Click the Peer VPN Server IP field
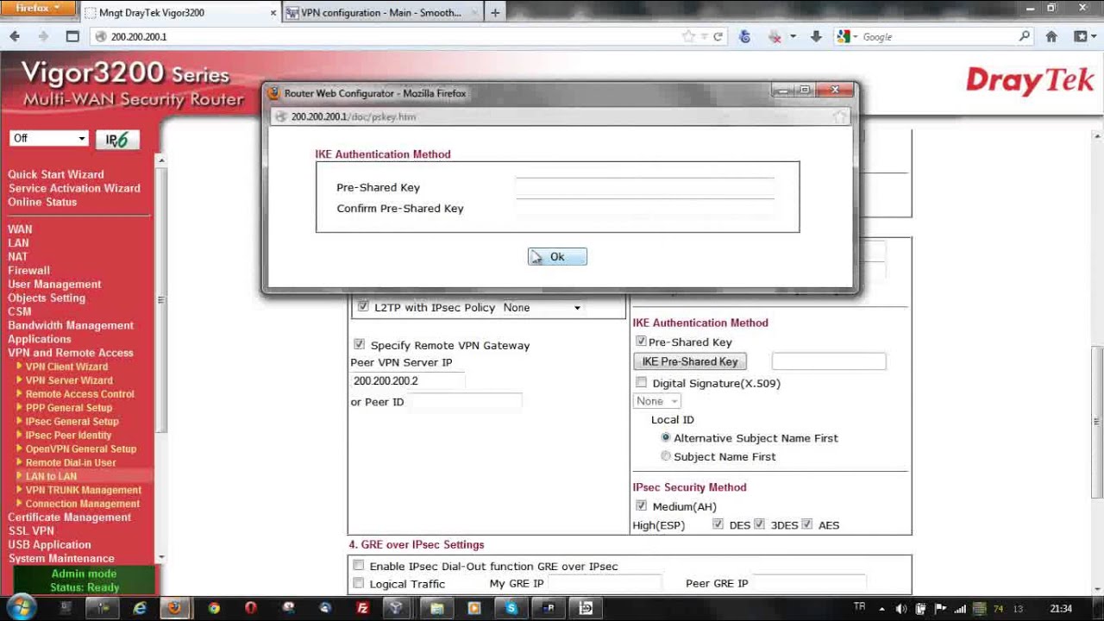The height and width of the screenshot is (621, 1104). pyautogui.click(x=407, y=381)
